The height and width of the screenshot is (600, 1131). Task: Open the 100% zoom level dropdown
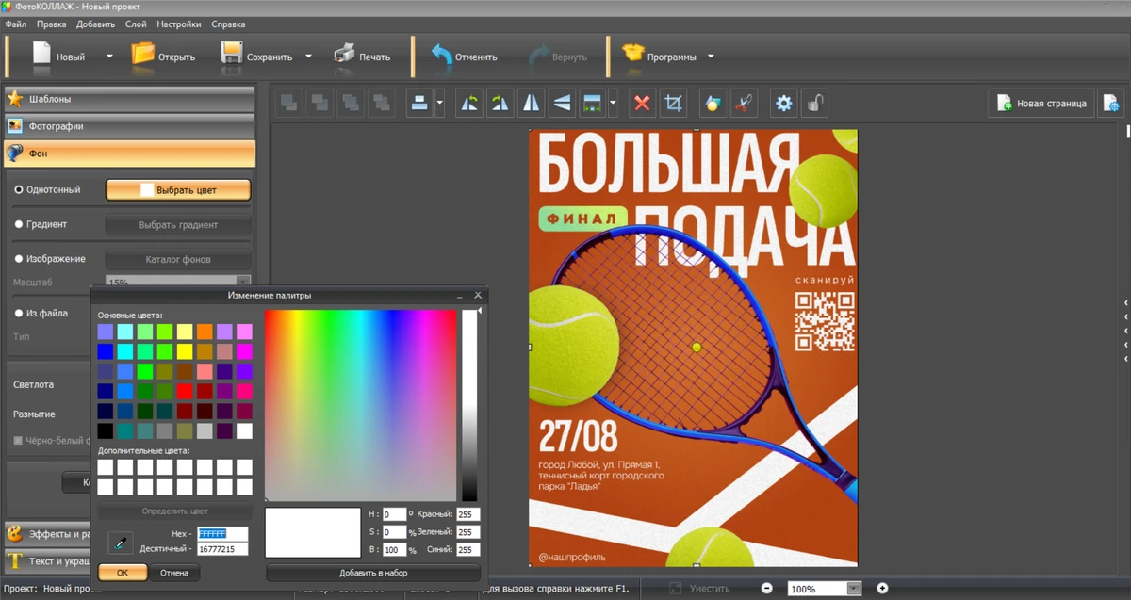click(853, 589)
